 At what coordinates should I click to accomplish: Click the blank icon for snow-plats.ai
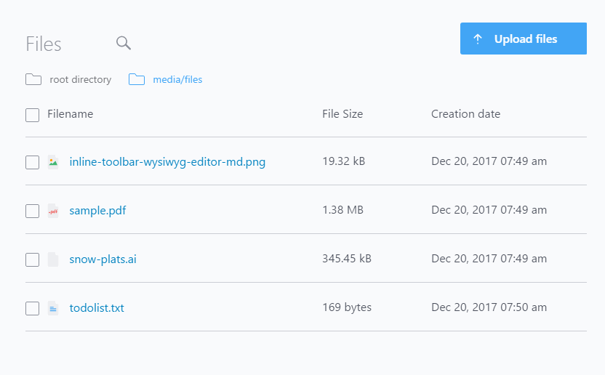click(53, 259)
